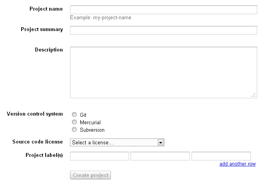Click the third Project label(s) field
This screenshot has width=269, height=186.
221,156
